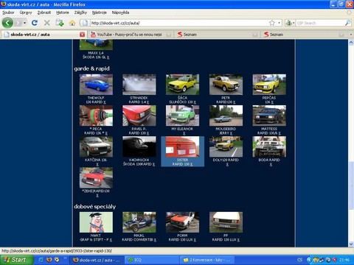Go to the home page icon
The image size is (354, 265).
pos(72,23)
